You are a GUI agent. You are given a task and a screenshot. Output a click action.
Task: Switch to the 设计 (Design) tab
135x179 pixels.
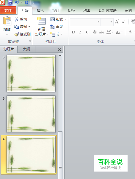(x=56, y=10)
